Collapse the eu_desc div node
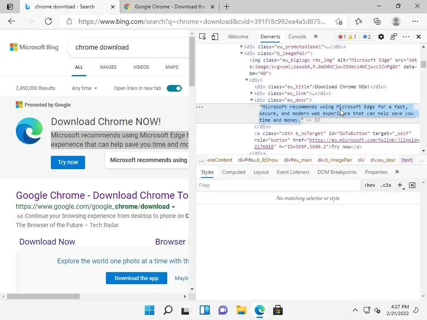 point(251,100)
